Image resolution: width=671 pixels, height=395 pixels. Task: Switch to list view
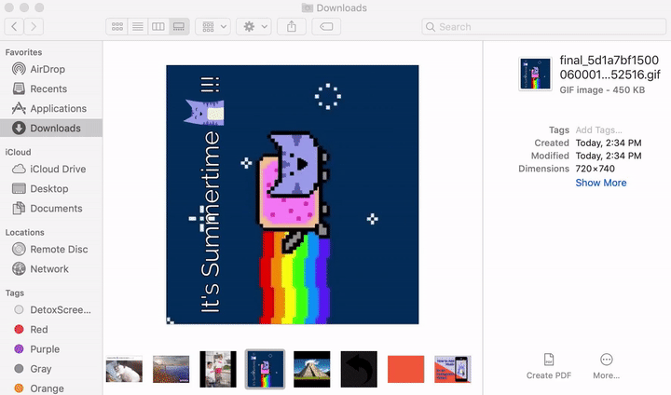click(138, 27)
